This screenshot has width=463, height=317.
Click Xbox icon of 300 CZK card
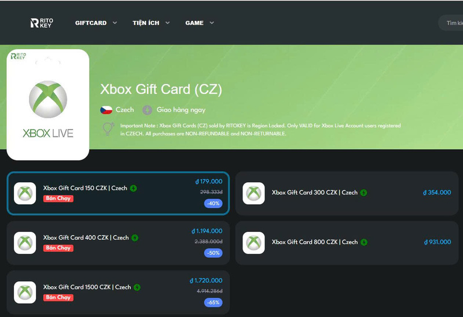[x=253, y=193]
